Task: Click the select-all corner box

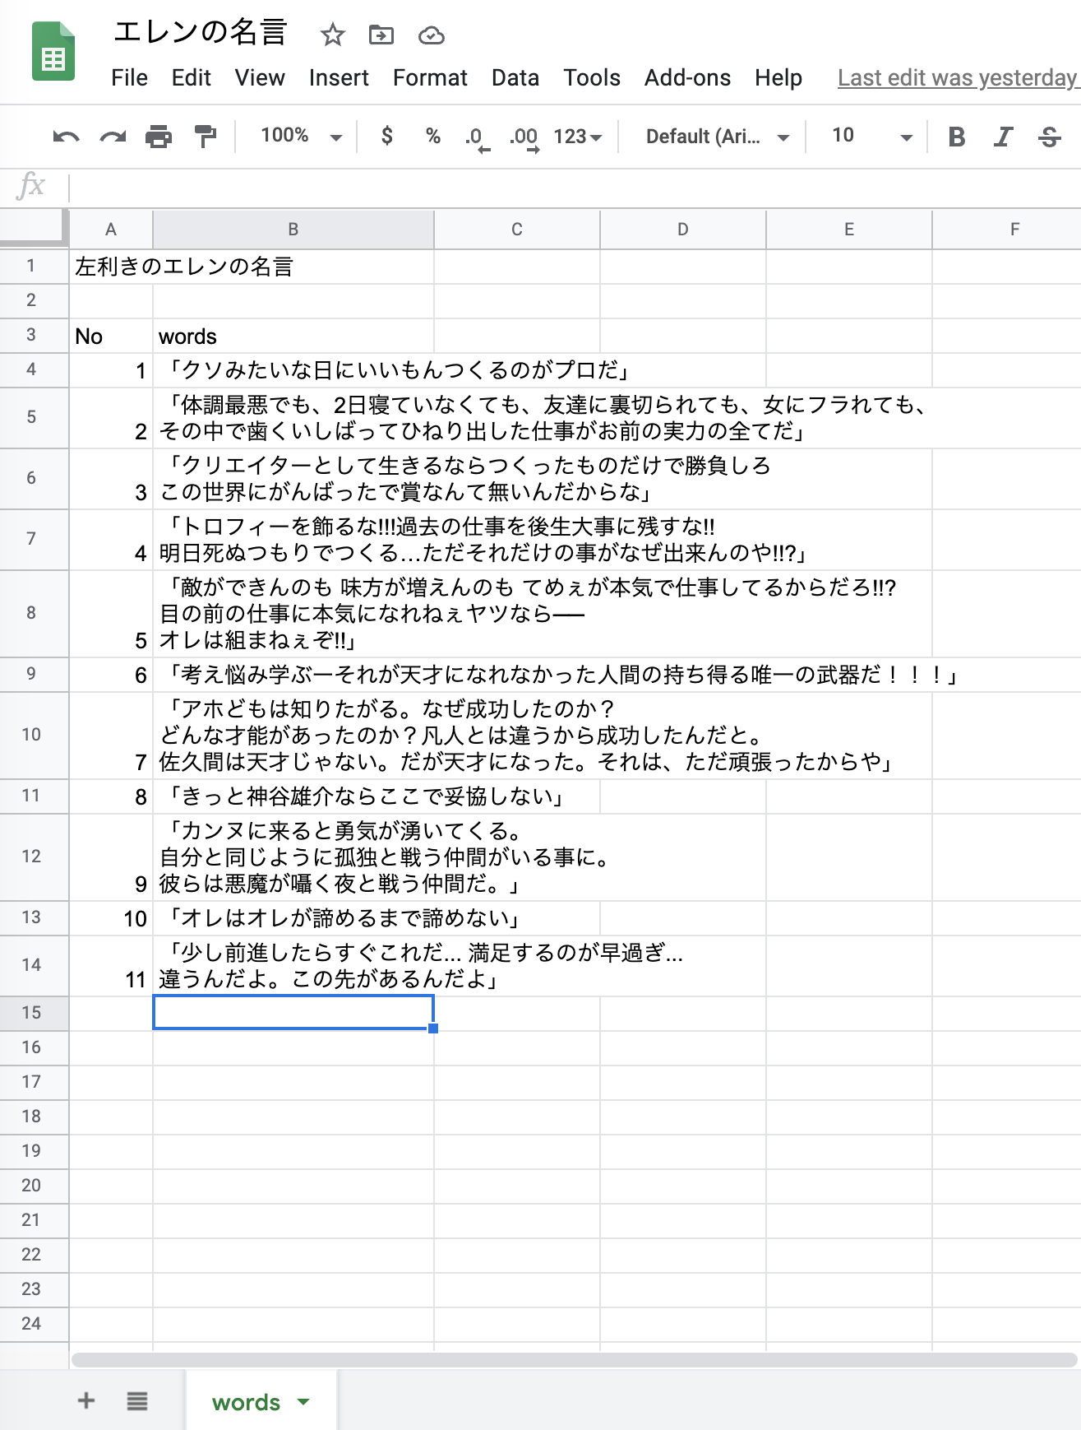Action: click(x=33, y=229)
